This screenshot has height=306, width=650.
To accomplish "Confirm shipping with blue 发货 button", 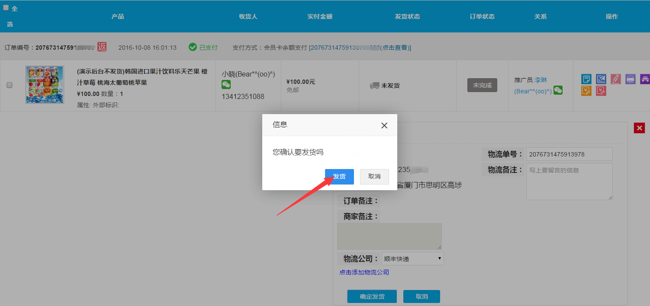I will pos(339,177).
